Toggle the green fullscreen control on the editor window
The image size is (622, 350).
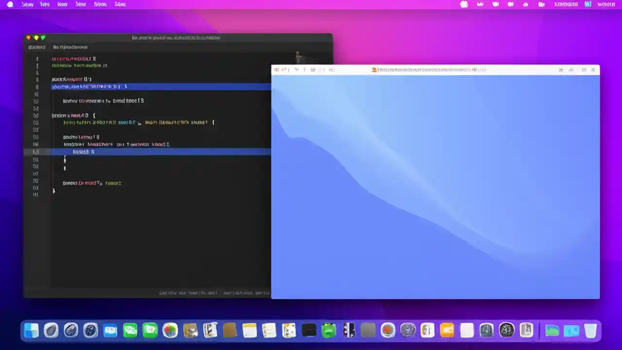[x=43, y=37]
